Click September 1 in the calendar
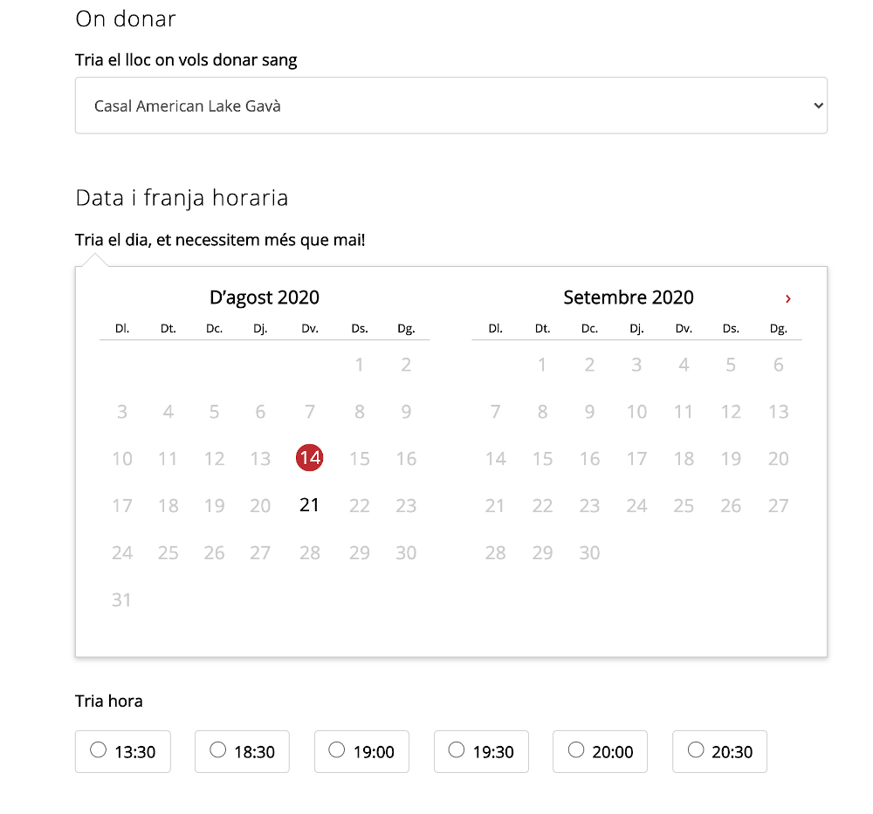The width and height of the screenshot is (873, 814). coord(542,365)
